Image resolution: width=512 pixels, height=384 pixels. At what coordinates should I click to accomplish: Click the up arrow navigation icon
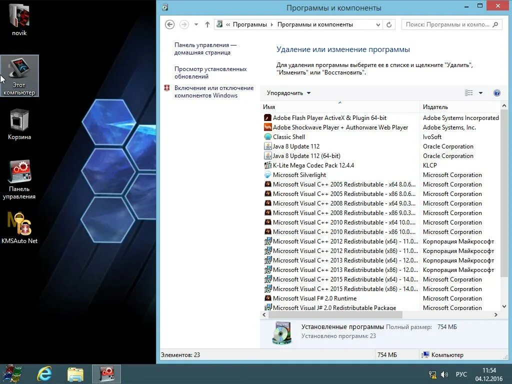[207, 24]
